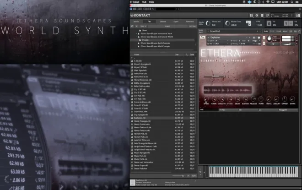Click the Import button in file browser
Viewport: 302px width, 190px height.
click(x=167, y=26)
